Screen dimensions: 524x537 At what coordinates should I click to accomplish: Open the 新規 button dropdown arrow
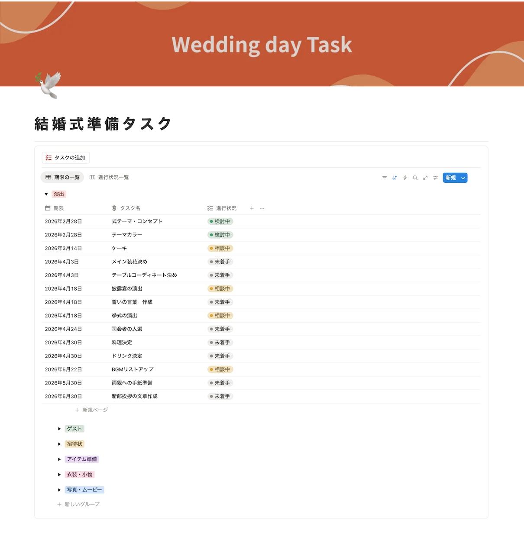click(463, 178)
